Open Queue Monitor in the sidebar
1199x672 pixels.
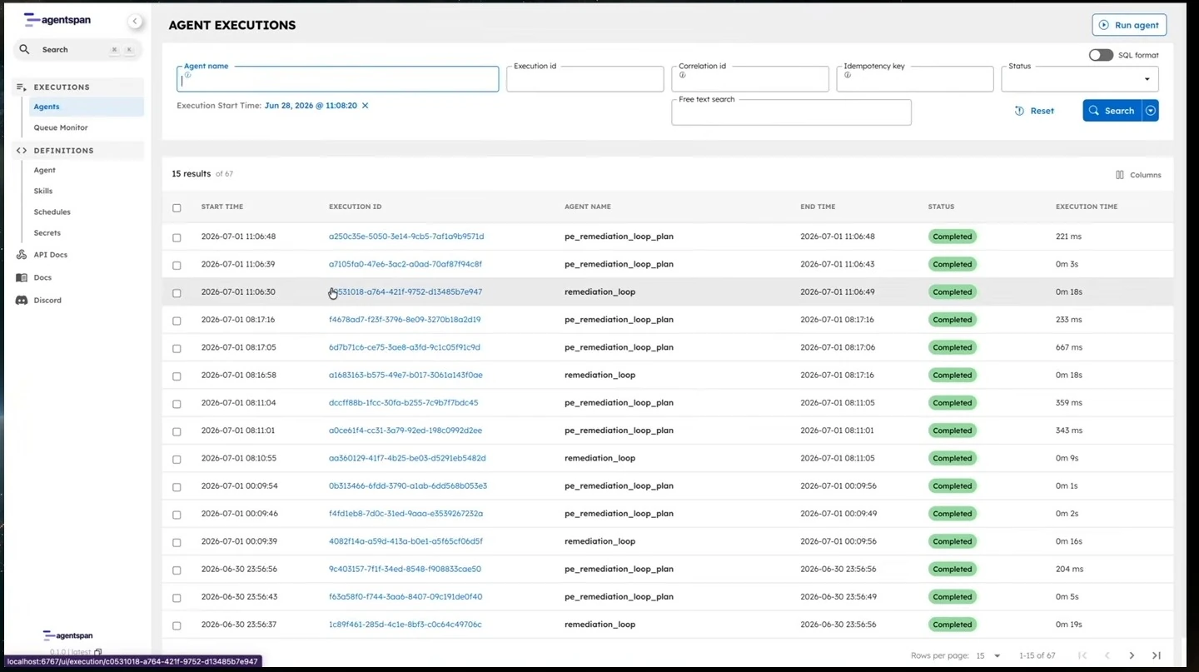click(x=61, y=127)
